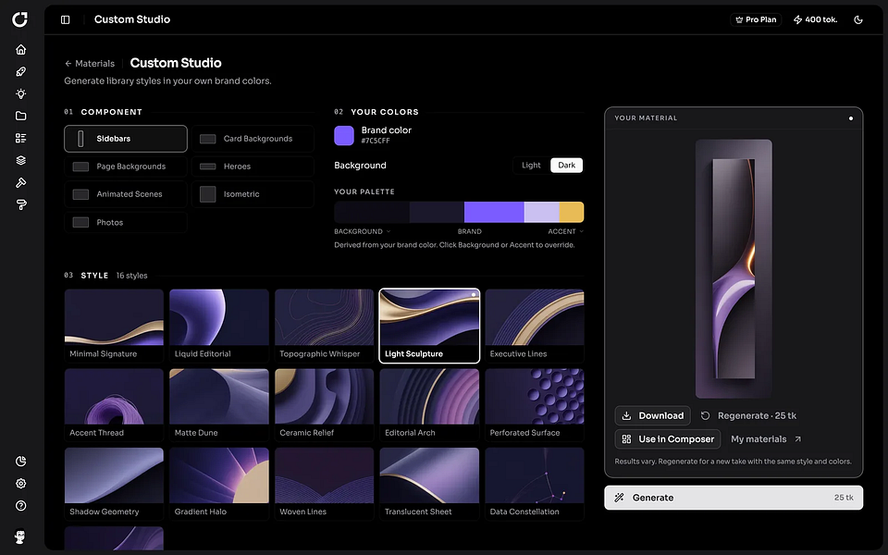Click the status dot in Your Material header

[851, 118]
